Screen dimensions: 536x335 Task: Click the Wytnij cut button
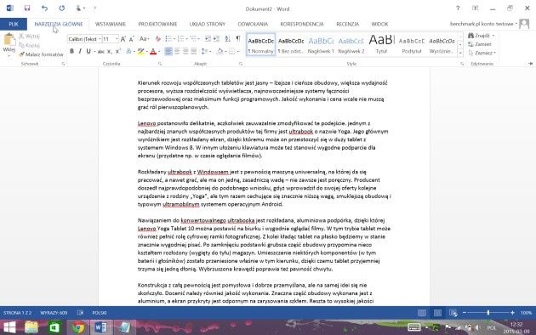pos(30,37)
